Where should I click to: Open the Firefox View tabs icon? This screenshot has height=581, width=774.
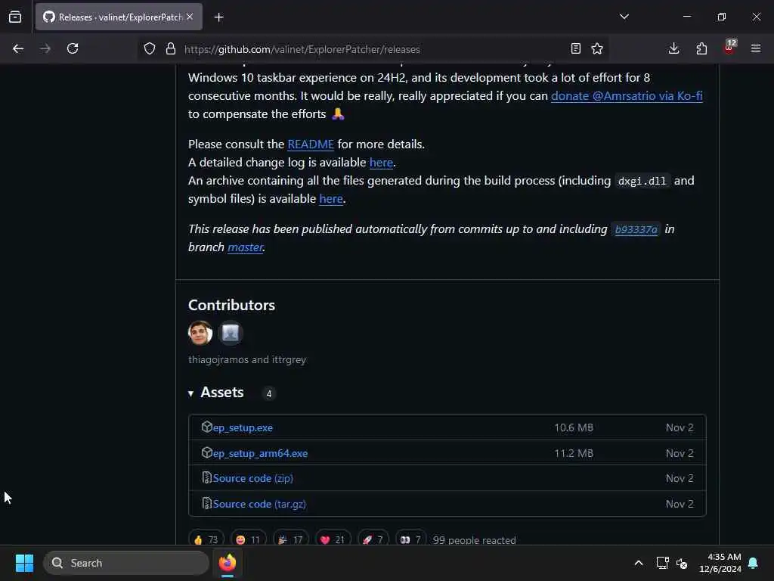[x=15, y=17]
